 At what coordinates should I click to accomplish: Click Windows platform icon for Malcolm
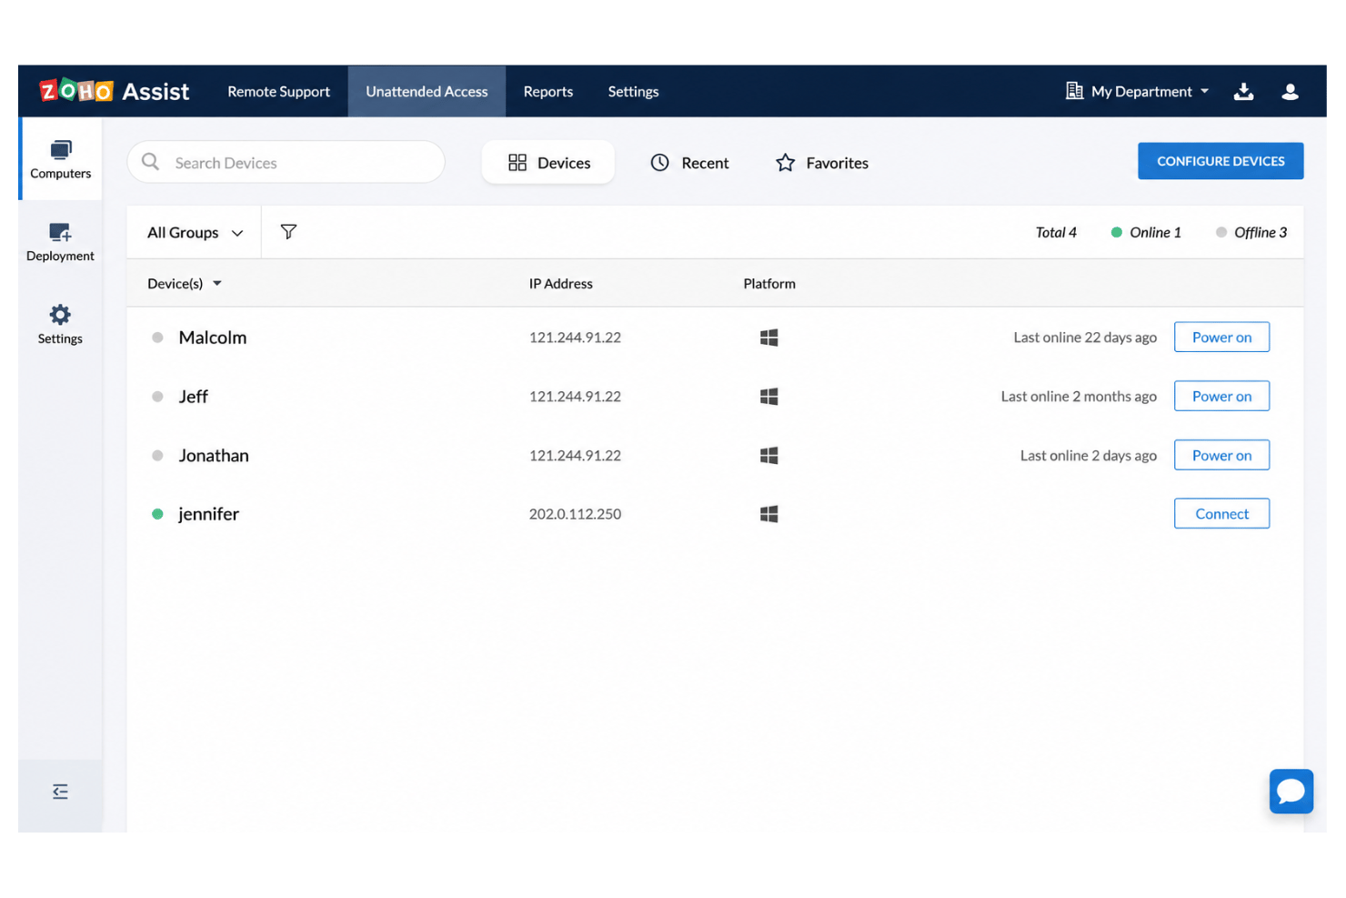768,338
